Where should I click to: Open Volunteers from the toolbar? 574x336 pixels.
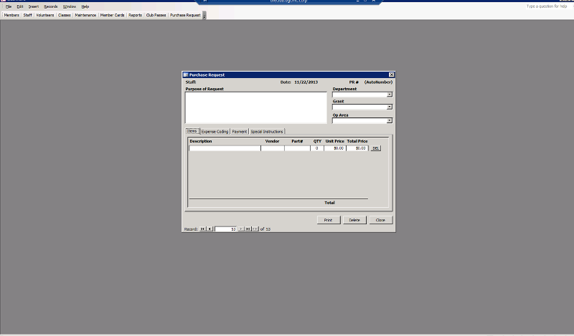point(44,15)
